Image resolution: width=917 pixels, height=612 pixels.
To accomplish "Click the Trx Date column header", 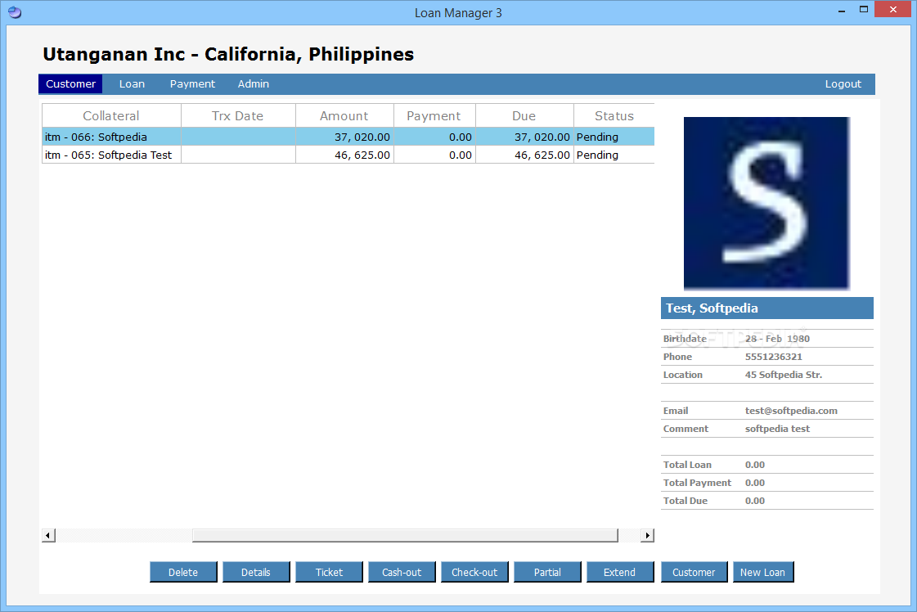I will point(237,116).
